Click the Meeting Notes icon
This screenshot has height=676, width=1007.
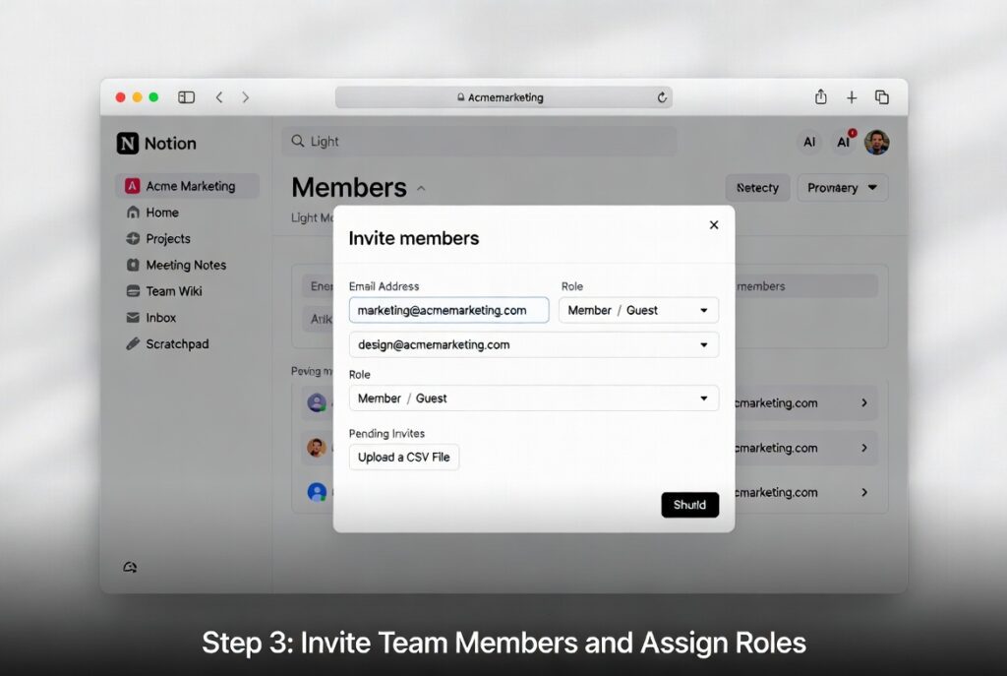click(132, 265)
